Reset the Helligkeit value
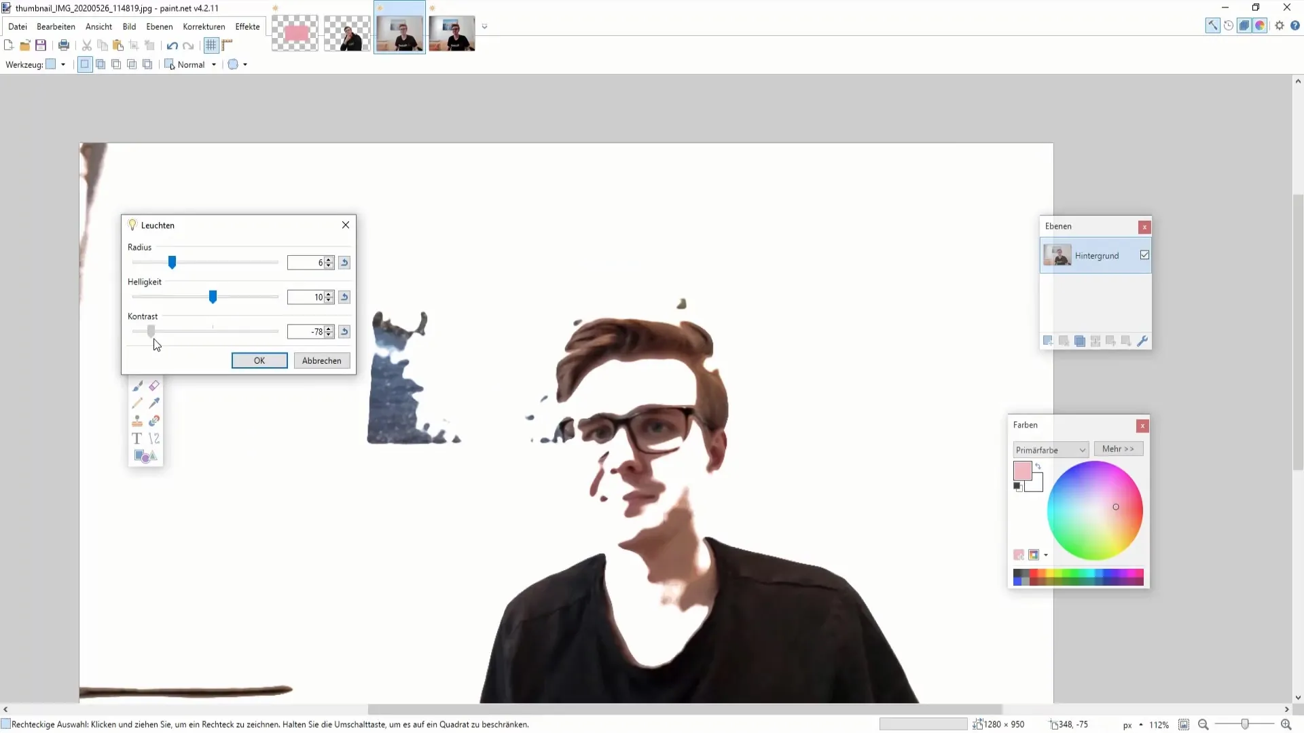This screenshot has height=733, width=1304. pos(344,297)
